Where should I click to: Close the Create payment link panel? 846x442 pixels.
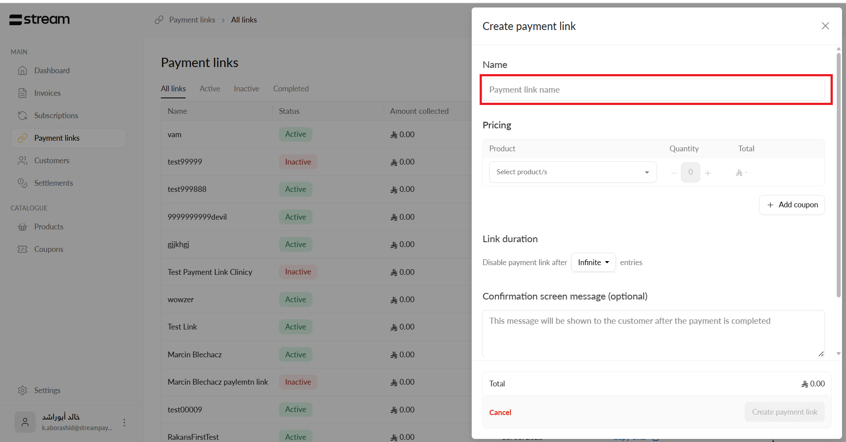point(825,26)
